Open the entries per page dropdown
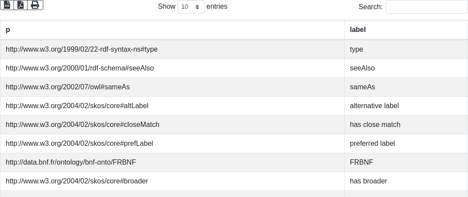Image resolution: width=468 pixels, height=197 pixels. coord(191,7)
